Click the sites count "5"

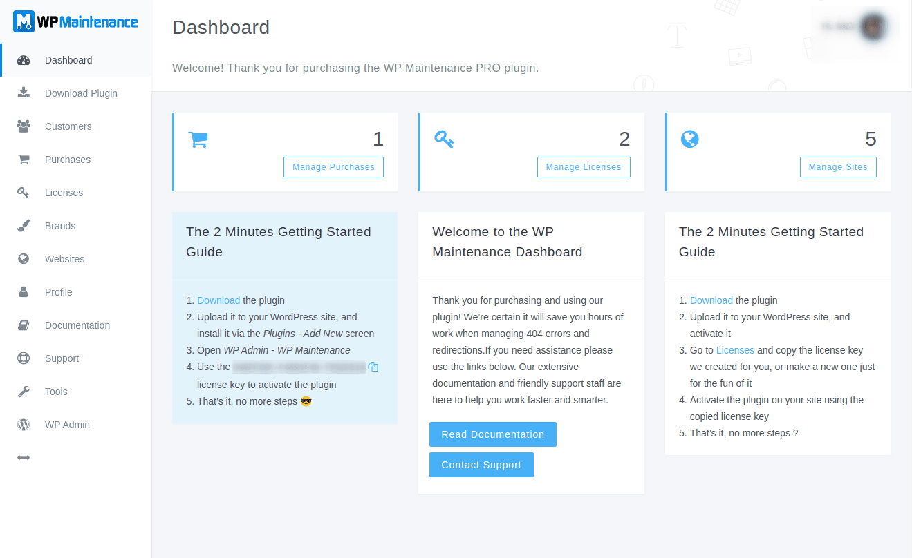pos(871,139)
